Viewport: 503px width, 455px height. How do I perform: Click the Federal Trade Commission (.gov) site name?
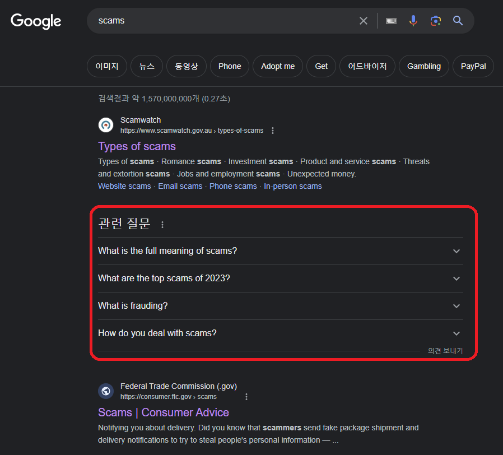(179, 386)
